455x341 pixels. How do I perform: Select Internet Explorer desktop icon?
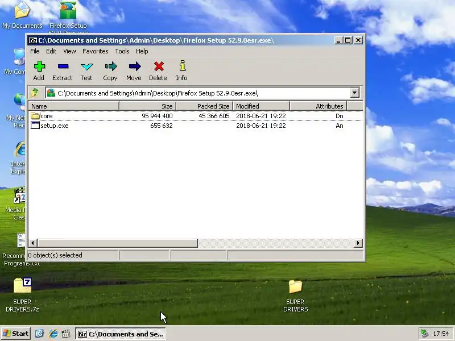click(x=20, y=149)
